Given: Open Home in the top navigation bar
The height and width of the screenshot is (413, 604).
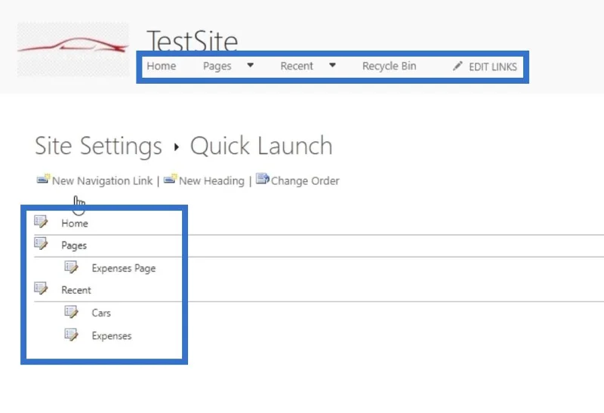Looking at the screenshot, I should pos(162,66).
